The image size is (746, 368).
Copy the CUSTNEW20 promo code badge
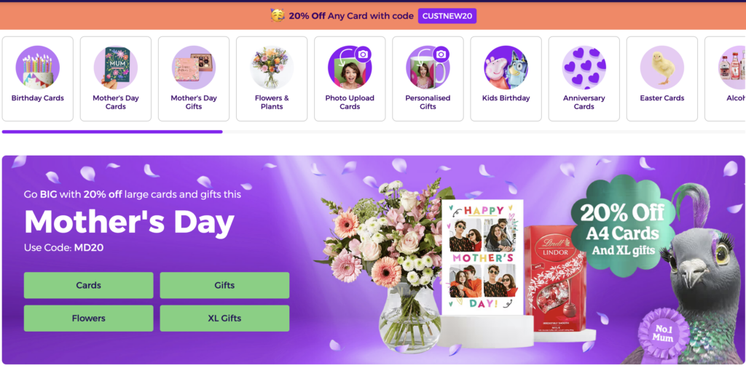[447, 16]
